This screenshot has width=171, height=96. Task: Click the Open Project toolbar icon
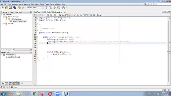click(10, 8)
